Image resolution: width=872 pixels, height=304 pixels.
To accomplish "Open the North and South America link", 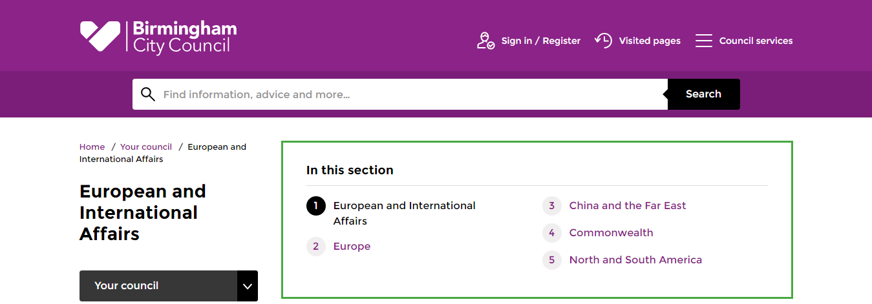I will (x=635, y=260).
